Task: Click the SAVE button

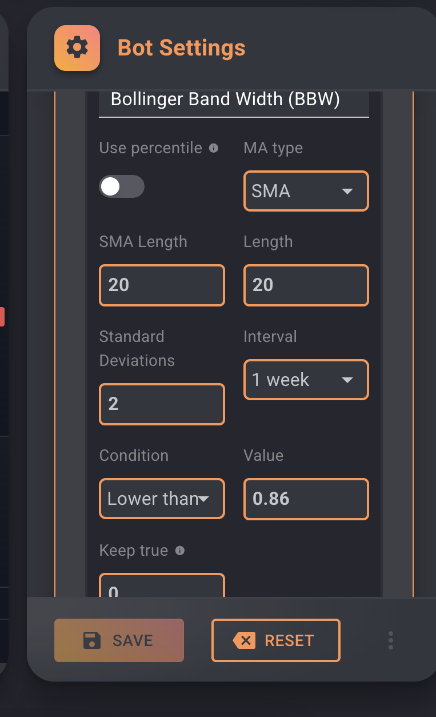Action: click(x=119, y=640)
